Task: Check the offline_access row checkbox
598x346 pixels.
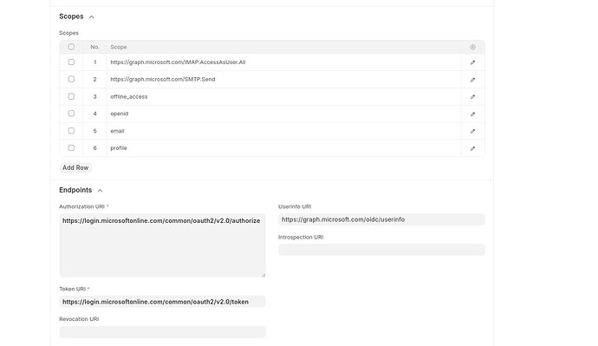Action: [71, 96]
